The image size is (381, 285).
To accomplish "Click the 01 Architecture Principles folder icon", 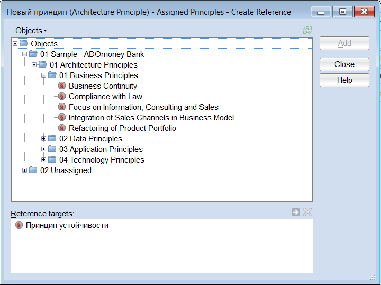I will 43,65.
